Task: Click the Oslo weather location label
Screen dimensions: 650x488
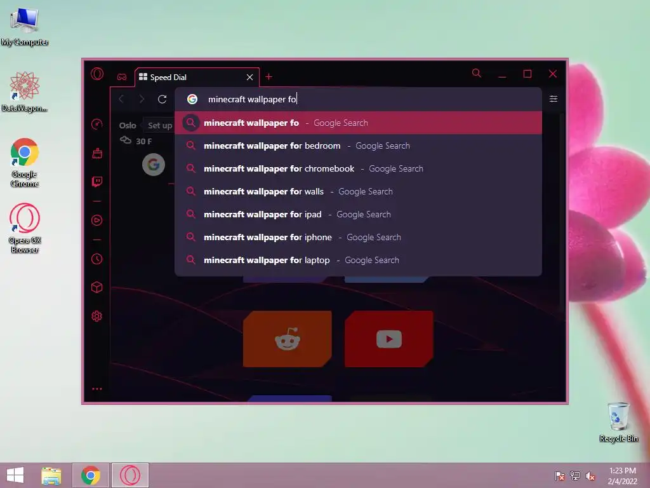Action: (128, 125)
